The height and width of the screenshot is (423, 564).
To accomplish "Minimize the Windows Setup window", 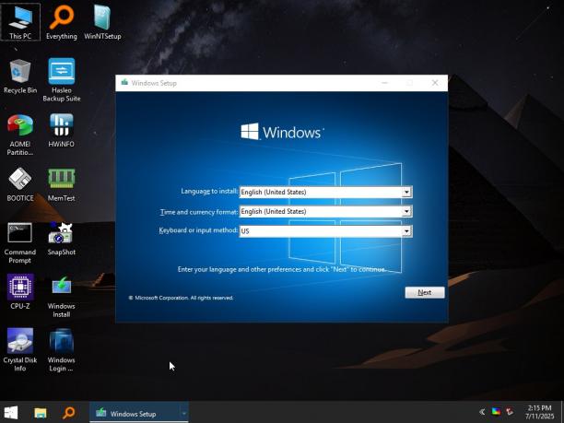I will [x=384, y=83].
